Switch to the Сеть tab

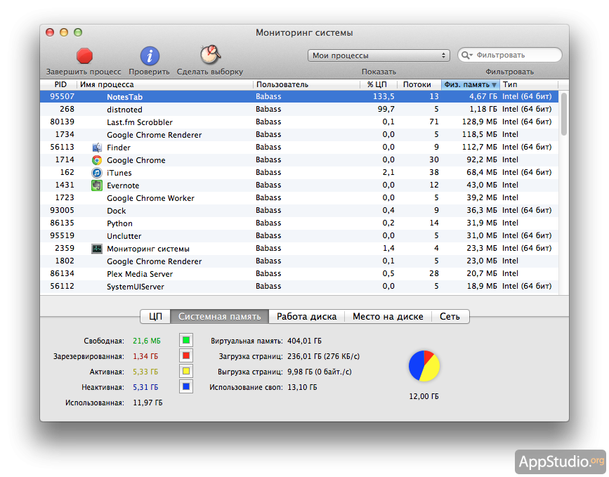click(x=450, y=316)
